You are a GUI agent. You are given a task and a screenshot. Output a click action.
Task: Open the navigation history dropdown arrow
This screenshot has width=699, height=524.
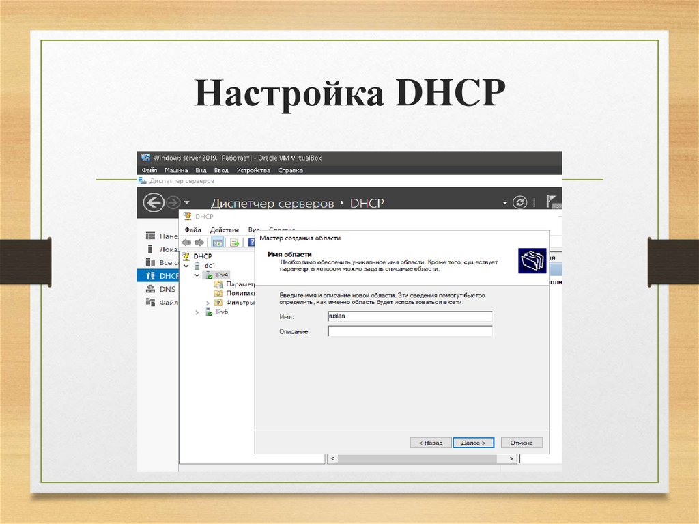[187, 202]
